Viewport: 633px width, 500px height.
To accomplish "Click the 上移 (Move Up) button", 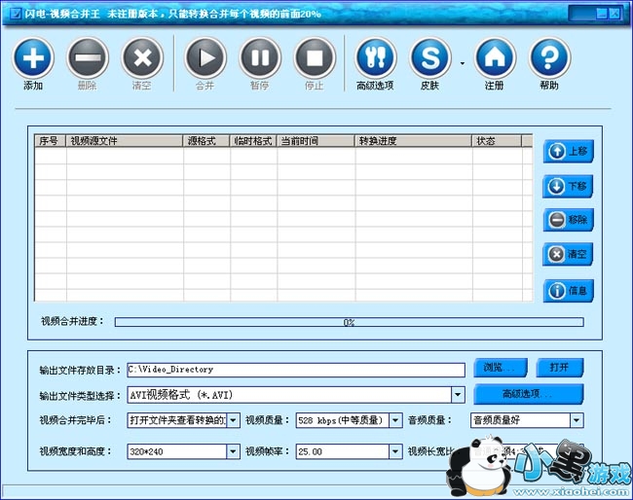I will [x=568, y=152].
